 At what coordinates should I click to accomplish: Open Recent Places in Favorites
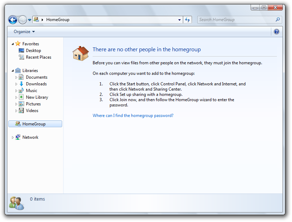pyautogui.click(x=39, y=57)
